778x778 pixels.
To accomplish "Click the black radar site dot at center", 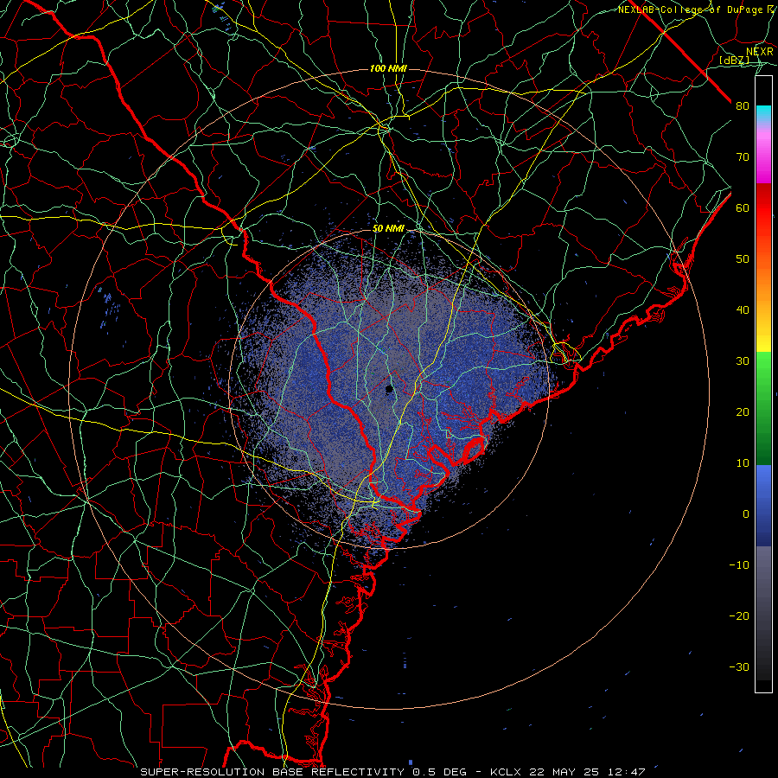I will (390, 390).
